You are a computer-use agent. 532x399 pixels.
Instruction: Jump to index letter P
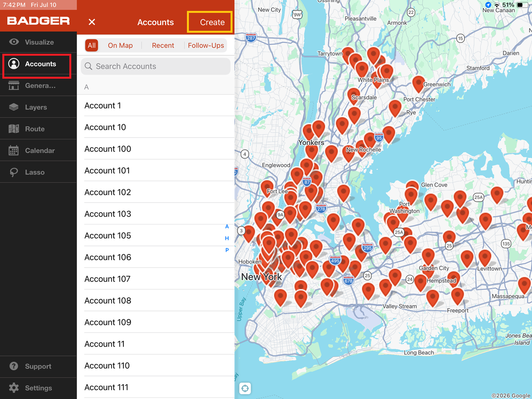tap(227, 250)
